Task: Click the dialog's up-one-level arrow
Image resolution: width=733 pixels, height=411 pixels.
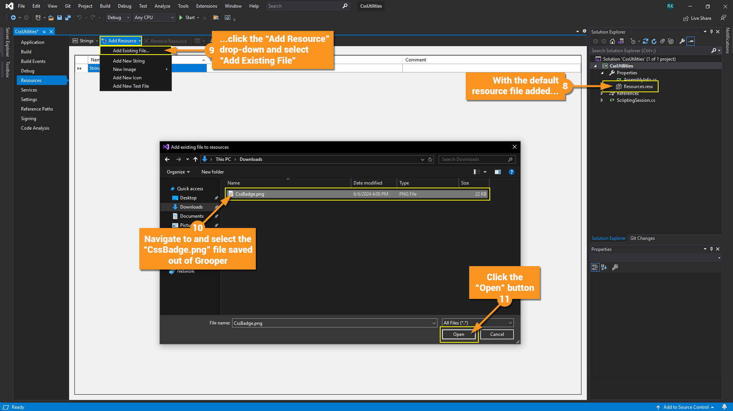Action: tap(195, 159)
